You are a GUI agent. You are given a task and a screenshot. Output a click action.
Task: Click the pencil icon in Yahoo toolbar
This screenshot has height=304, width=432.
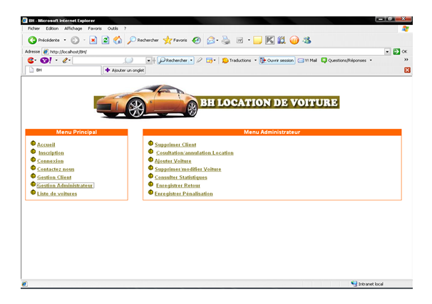pos(65,61)
